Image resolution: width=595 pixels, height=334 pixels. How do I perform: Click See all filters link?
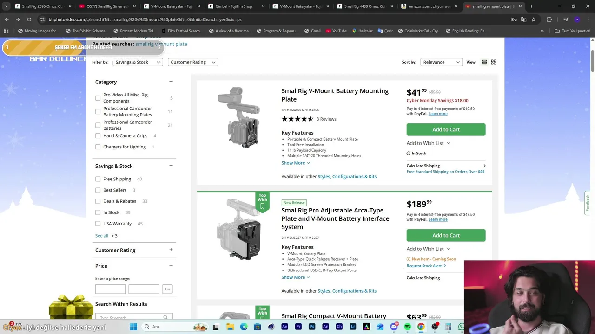[102, 236]
